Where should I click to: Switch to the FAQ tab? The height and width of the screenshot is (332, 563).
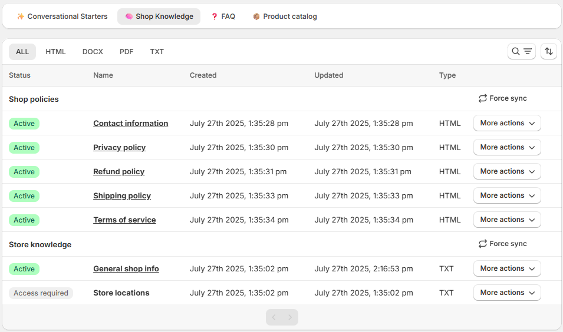pyautogui.click(x=223, y=16)
